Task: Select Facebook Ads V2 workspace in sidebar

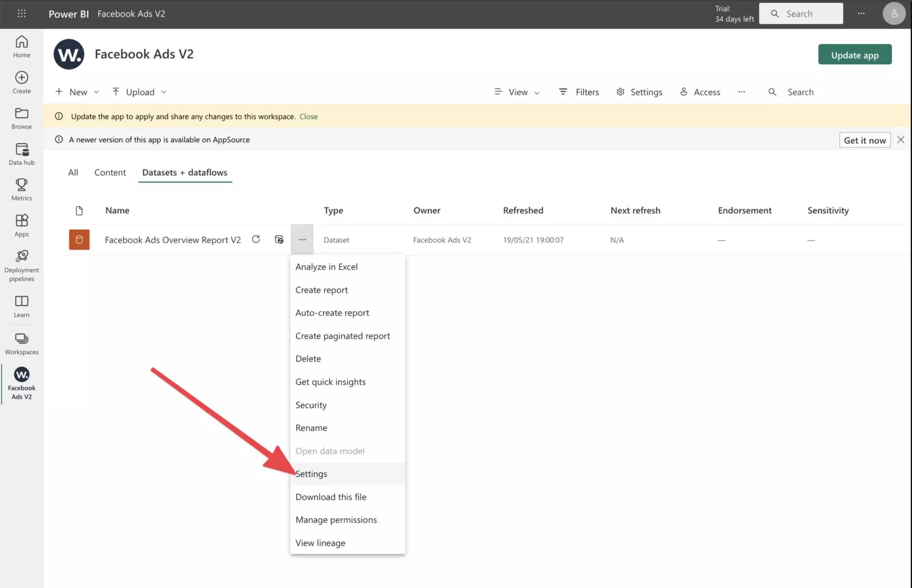Action: [22, 384]
